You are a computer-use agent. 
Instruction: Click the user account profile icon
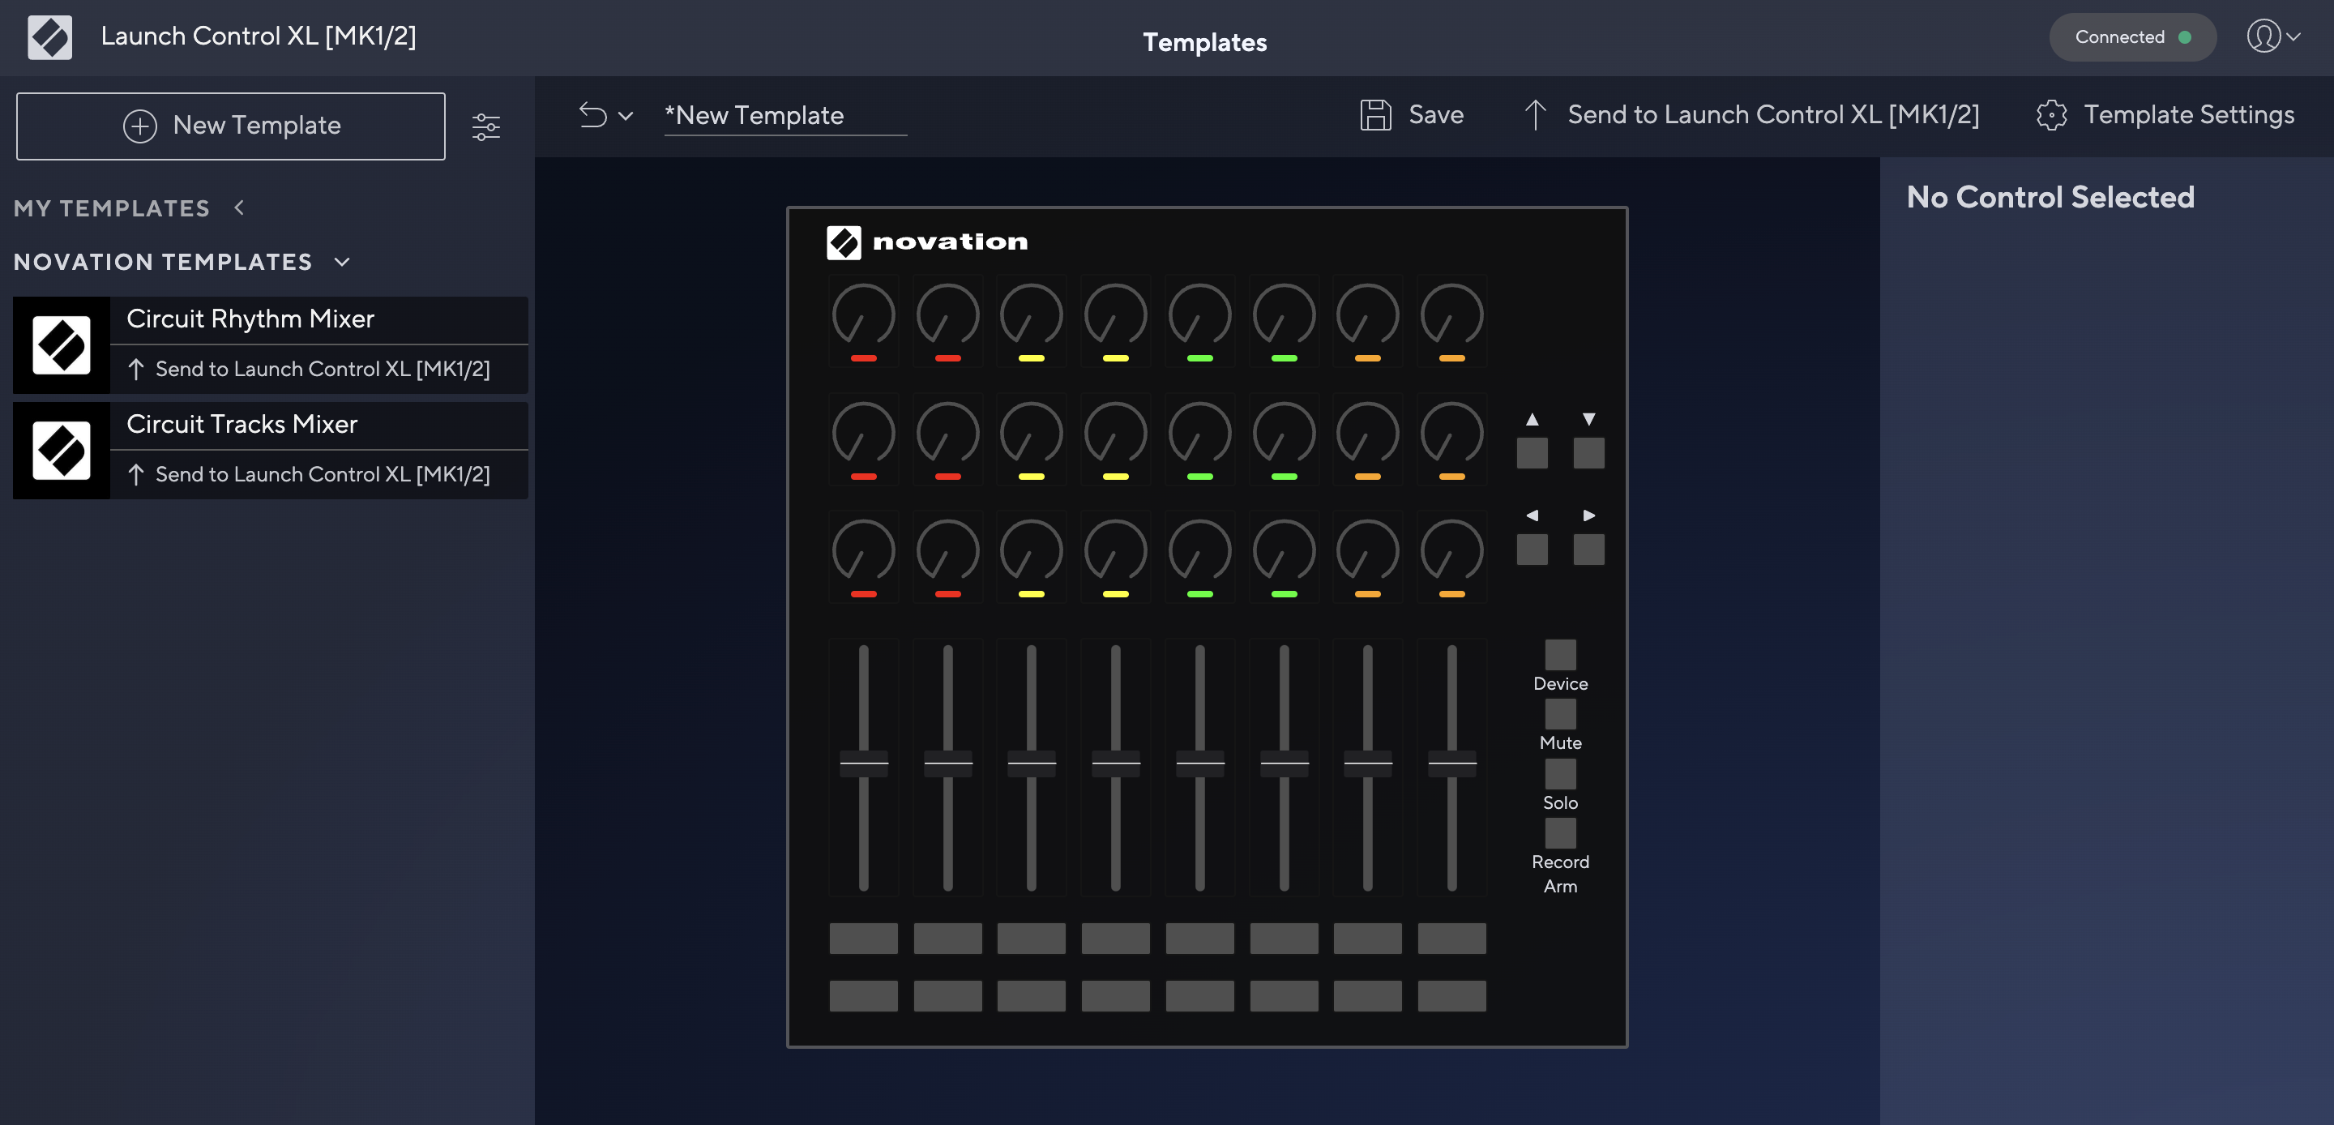[2263, 37]
